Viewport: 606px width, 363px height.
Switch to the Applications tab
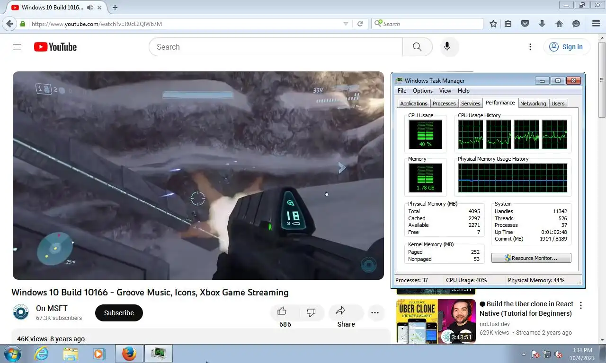pos(414,104)
